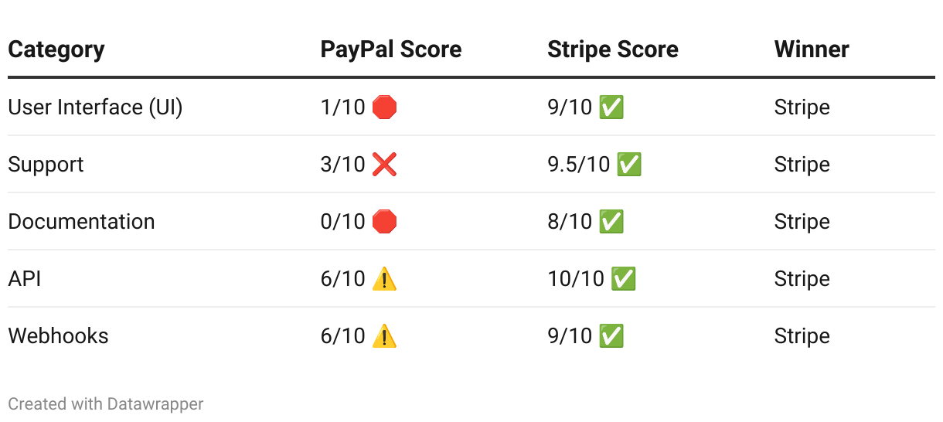The image size is (943, 422).
Task: Click the Category column header
Action: 56,49
